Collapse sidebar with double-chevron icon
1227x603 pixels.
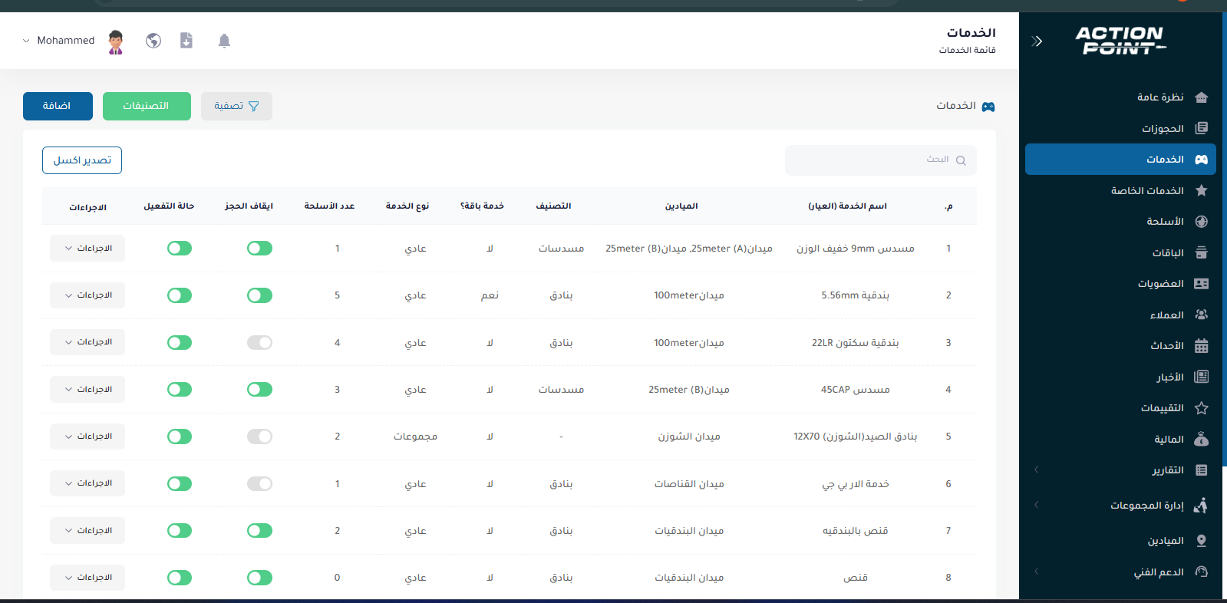point(1037,41)
